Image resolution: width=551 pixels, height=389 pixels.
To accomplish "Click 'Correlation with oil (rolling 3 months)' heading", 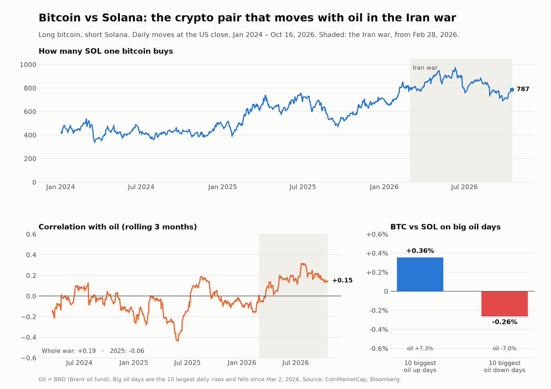I will [118, 227].
